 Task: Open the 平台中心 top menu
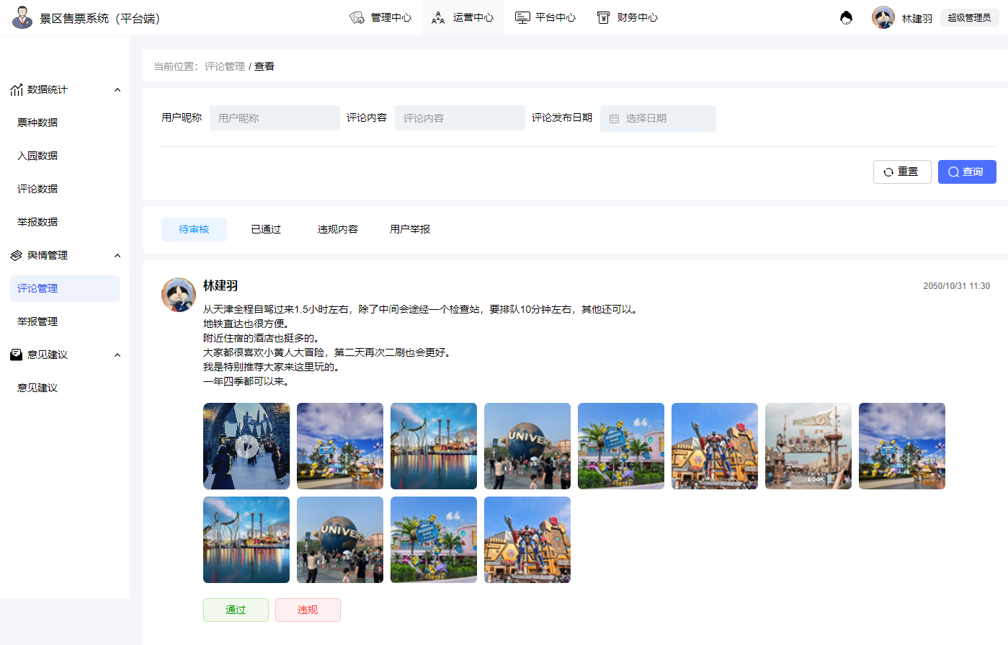(x=545, y=17)
